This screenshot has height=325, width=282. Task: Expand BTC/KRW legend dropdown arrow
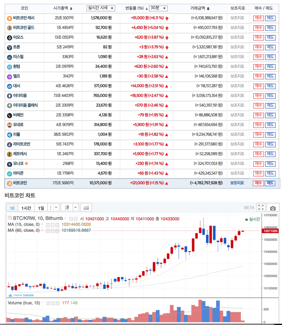pyautogui.click(x=65, y=219)
